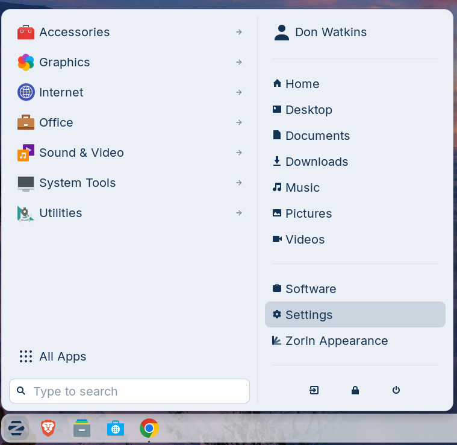This screenshot has height=445, width=457.
Task: Expand Office using its arrow
Action: coord(239,122)
